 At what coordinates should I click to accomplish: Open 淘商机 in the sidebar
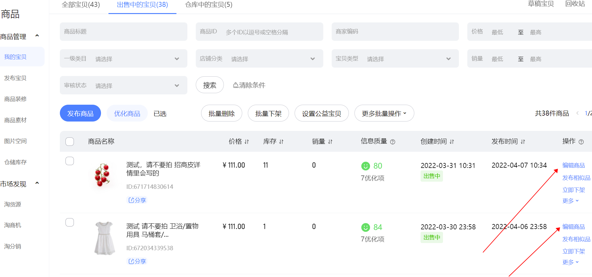13,225
